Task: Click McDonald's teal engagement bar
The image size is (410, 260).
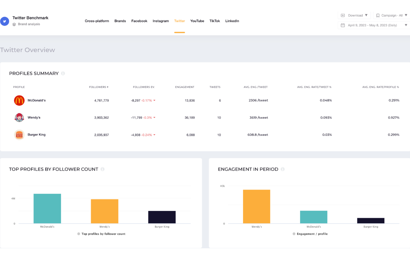Action: 314,217
